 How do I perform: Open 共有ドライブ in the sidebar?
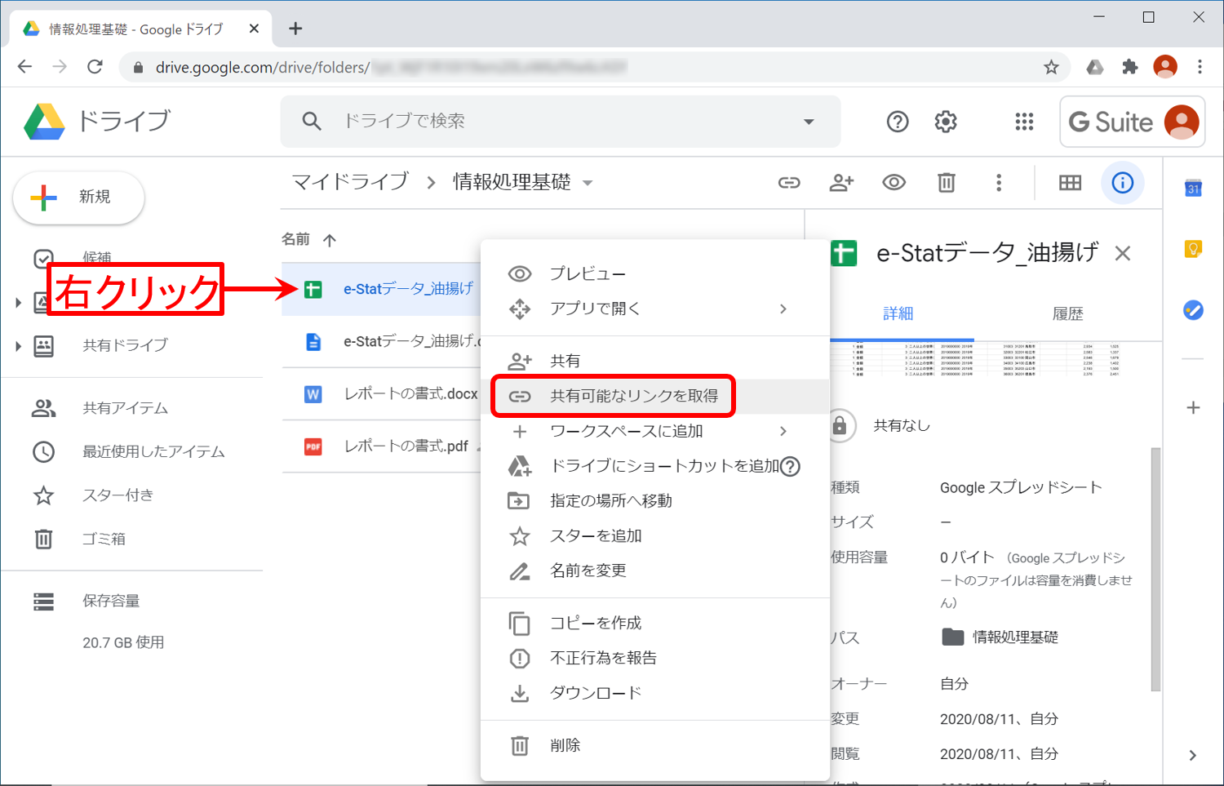pyautogui.click(x=125, y=346)
